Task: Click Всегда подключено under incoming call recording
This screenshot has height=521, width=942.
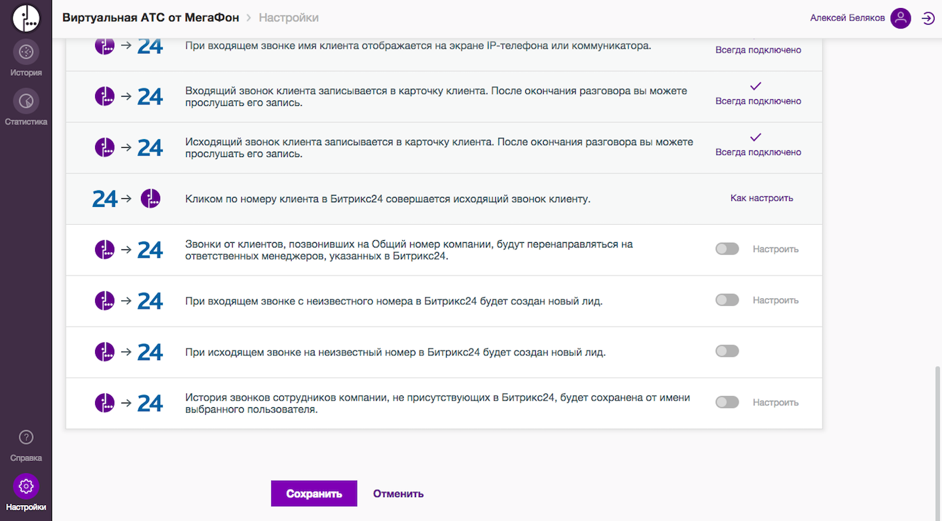Action: [x=758, y=101]
